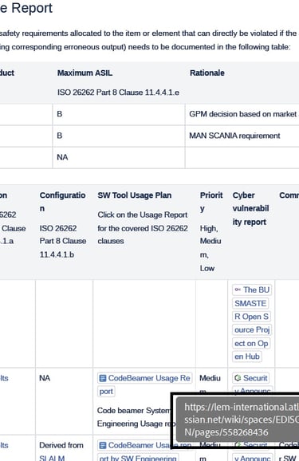The width and height of the screenshot is (299, 461).
Task: Click the URL tooltip showing lem-international address
Action: point(238,420)
